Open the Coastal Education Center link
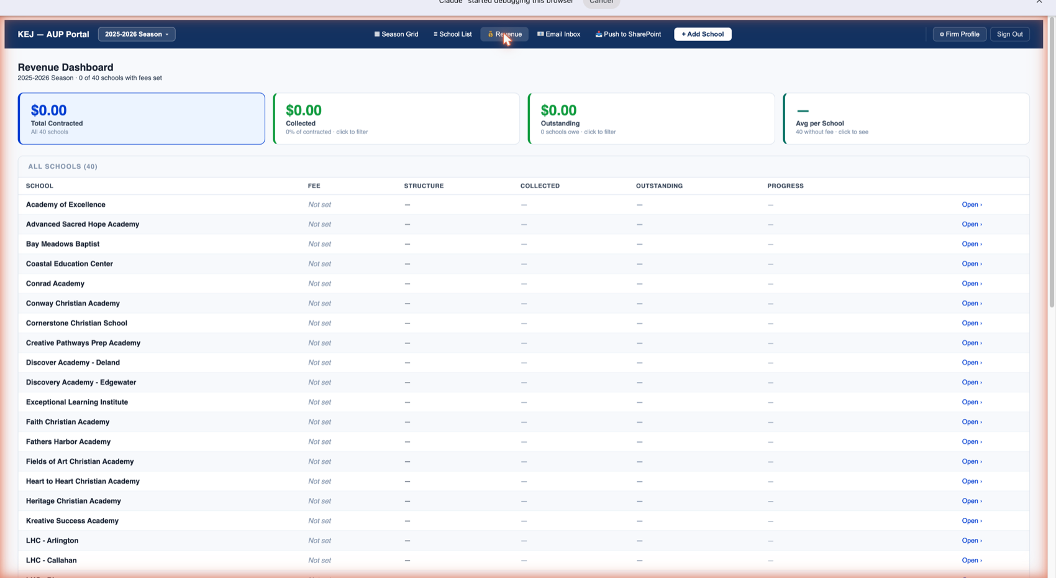Viewport: 1056px width, 578px height. pyautogui.click(x=972, y=264)
